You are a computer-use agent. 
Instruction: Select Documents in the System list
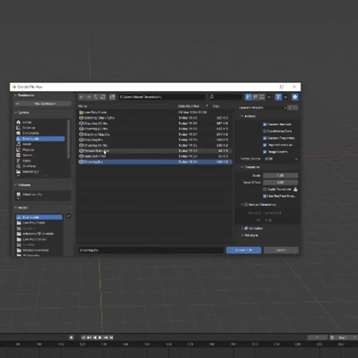pos(31,133)
